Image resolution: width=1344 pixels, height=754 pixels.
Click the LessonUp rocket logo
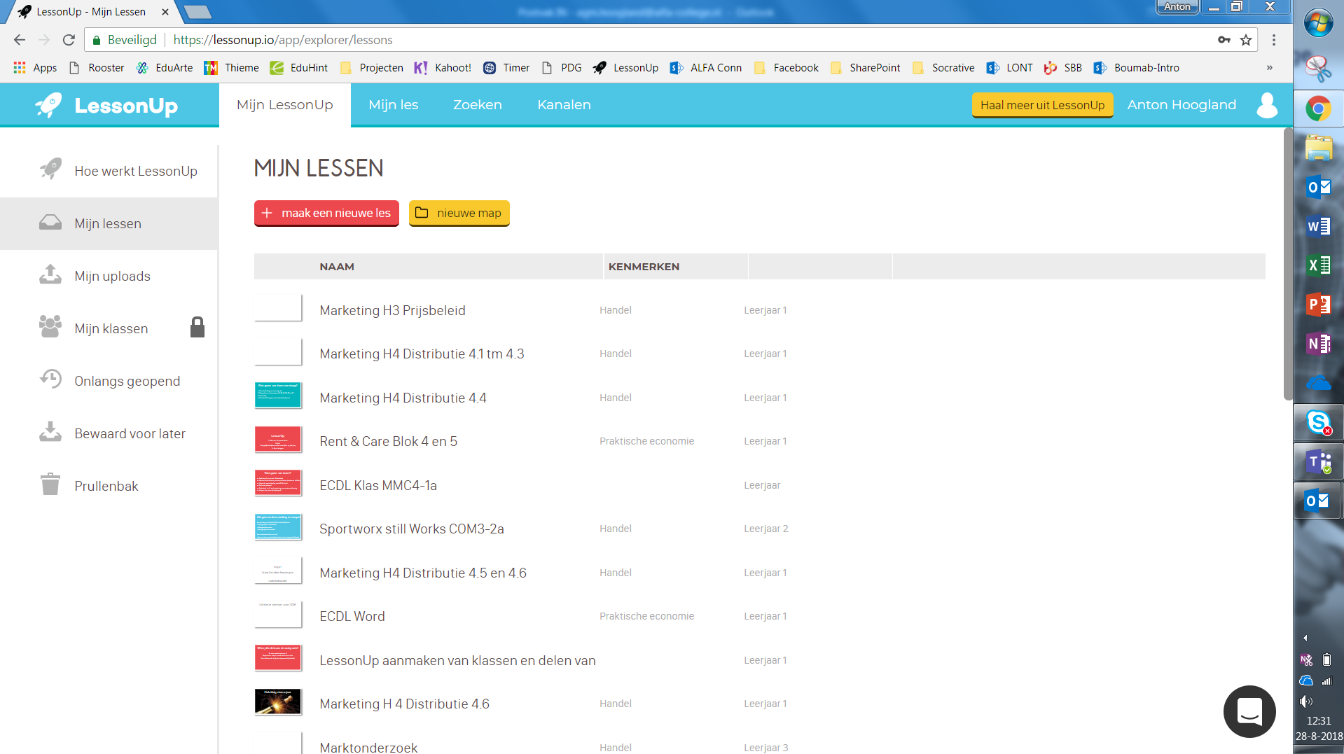click(49, 105)
